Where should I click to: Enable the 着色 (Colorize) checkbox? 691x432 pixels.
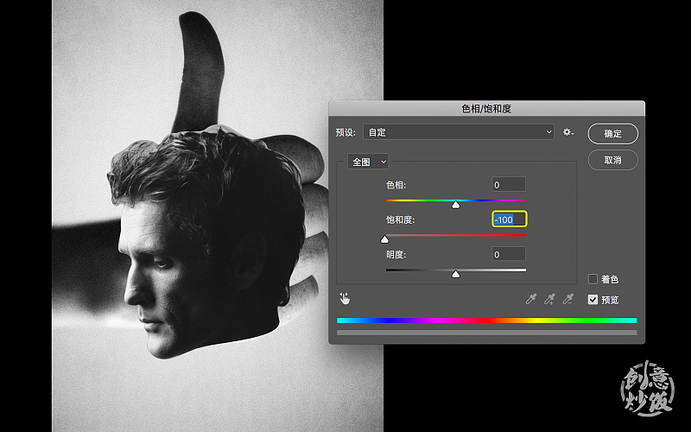(593, 279)
